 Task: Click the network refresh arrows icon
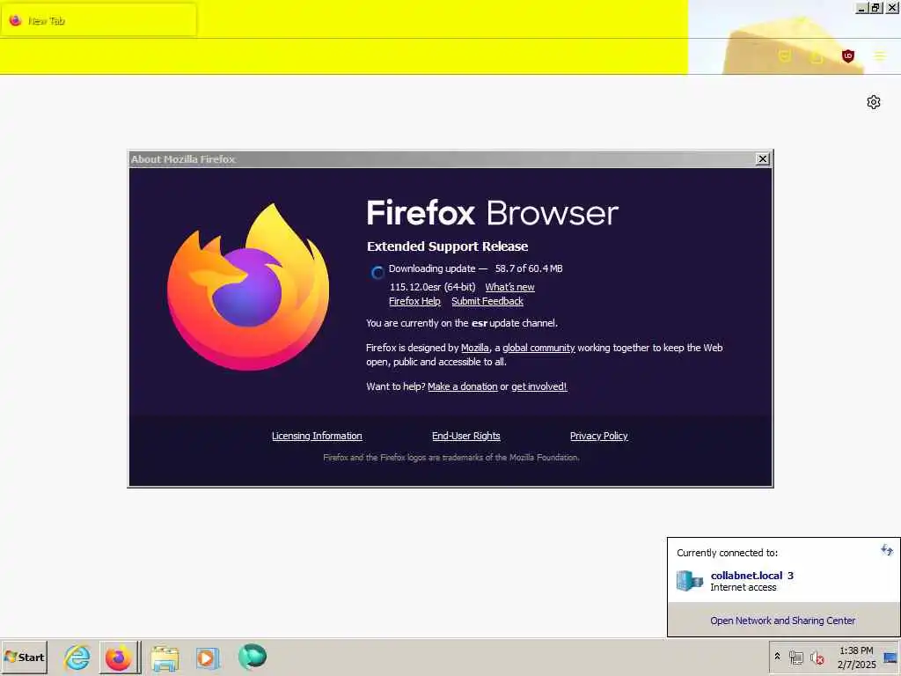point(887,550)
